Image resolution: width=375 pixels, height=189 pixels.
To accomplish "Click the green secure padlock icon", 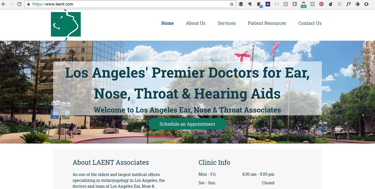I will coord(29,4).
